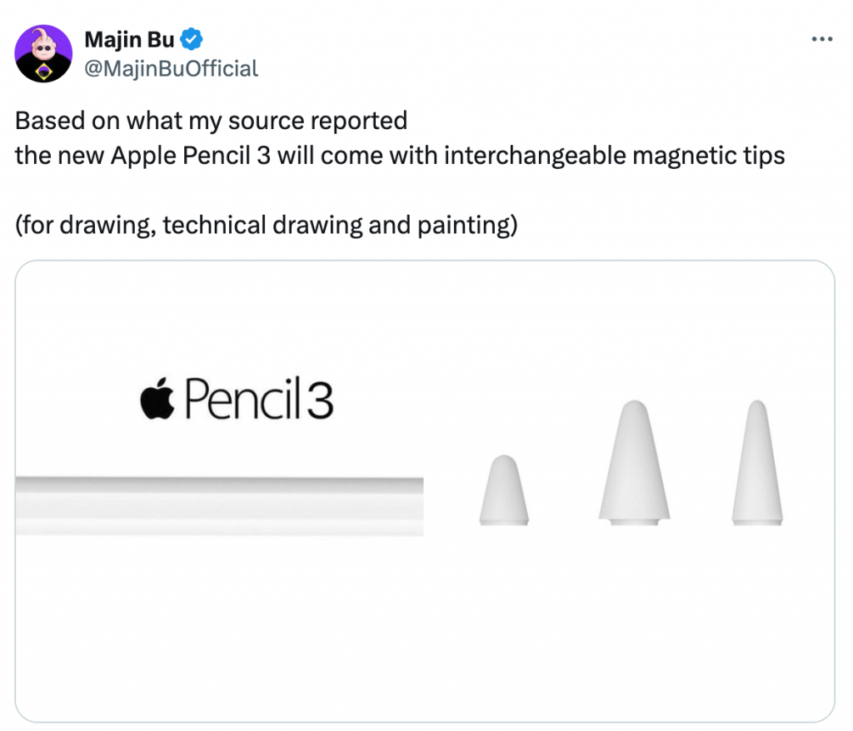Click the word "source" in the tweet
The height and width of the screenshot is (731, 853).
point(267,122)
